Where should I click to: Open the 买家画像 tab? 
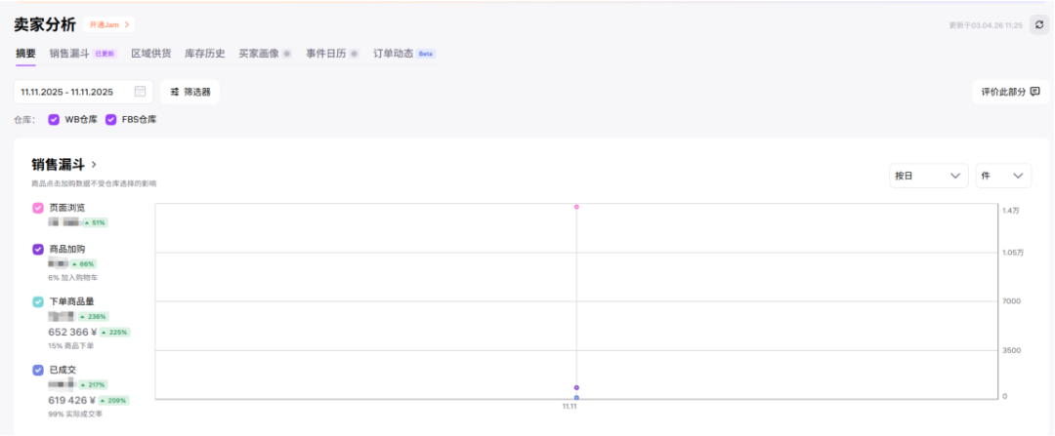(x=259, y=54)
